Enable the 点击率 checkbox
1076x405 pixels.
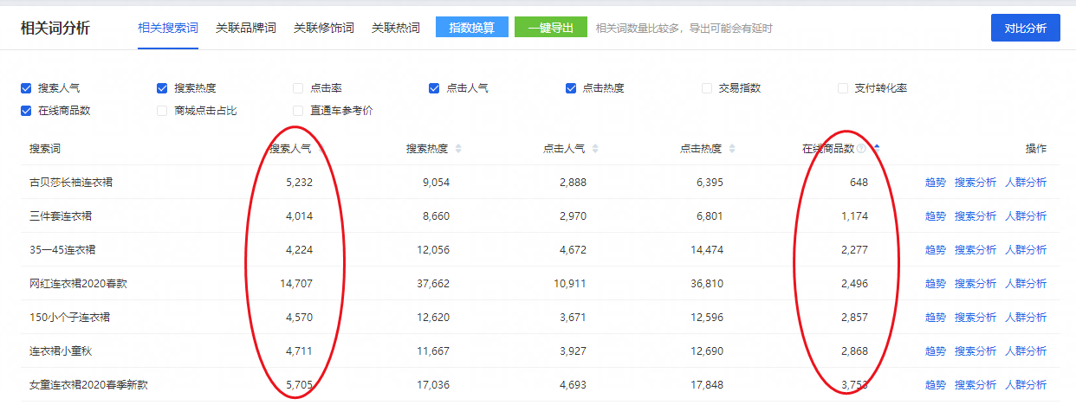tap(298, 88)
